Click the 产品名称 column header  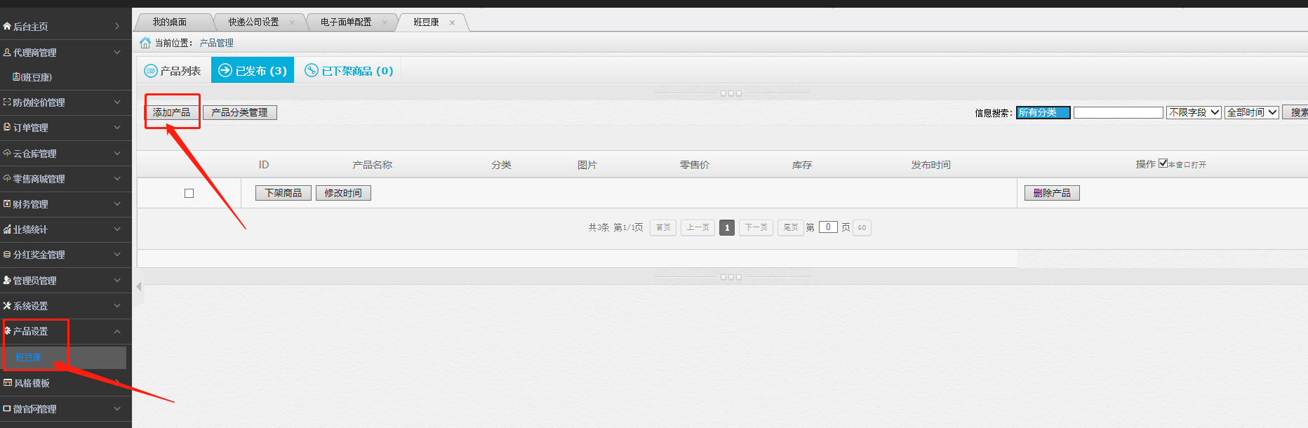373,165
